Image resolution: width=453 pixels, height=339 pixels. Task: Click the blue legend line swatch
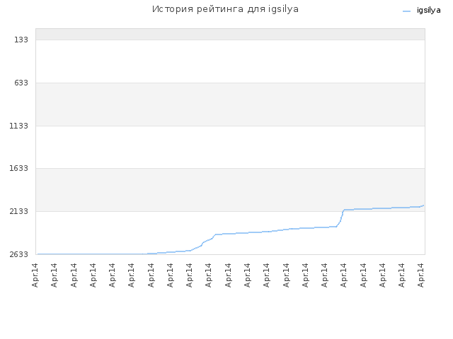coord(406,11)
